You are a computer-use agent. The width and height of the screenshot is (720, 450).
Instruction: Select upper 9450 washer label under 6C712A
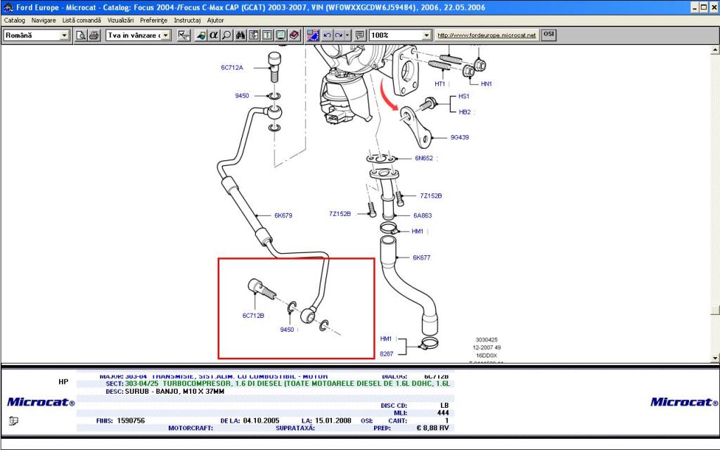tap(242, 96)
